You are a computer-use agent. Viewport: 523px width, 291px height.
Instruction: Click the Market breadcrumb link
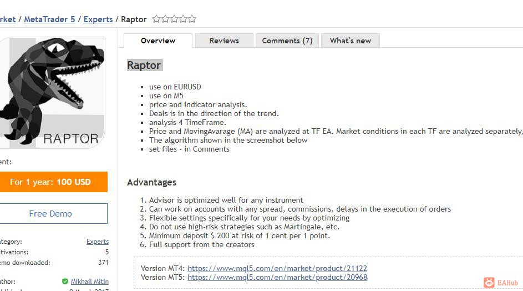point(7,19)
